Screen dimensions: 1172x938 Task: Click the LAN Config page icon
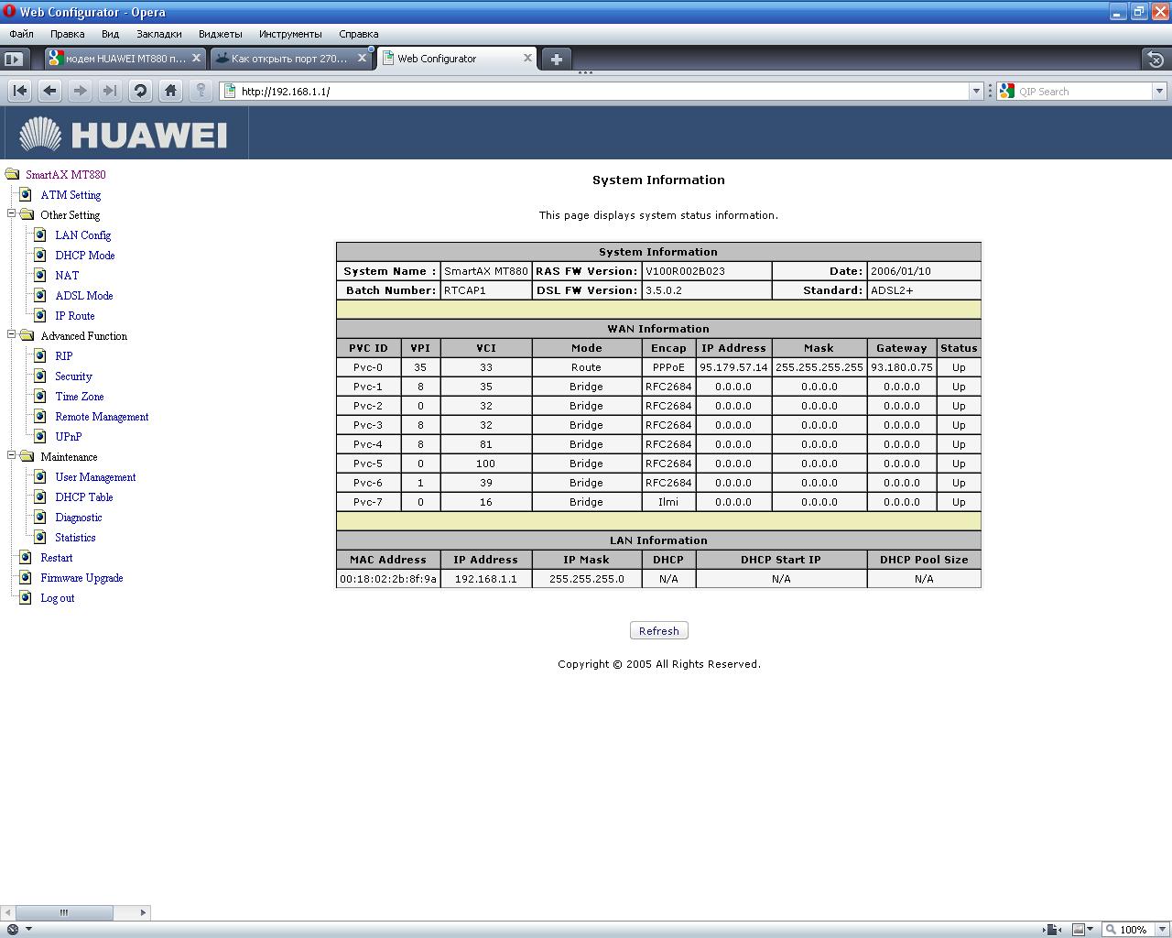[x=40, y=234]
